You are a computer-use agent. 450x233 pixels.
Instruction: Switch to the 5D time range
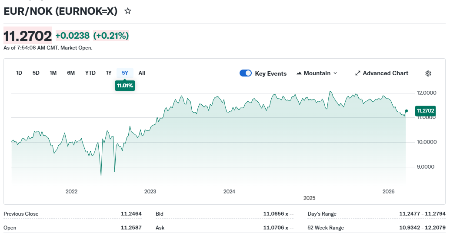tap(36, 73)
